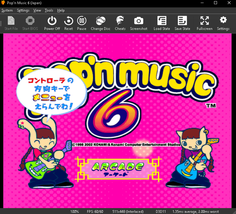Open the Load State menu
This screenshot has width=236, height=214.
162,23
